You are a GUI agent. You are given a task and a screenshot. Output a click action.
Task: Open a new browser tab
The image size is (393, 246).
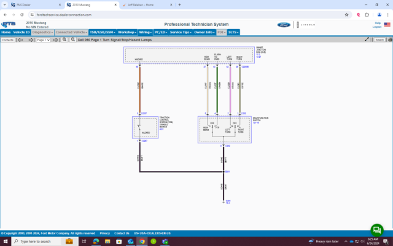(179, 5)
